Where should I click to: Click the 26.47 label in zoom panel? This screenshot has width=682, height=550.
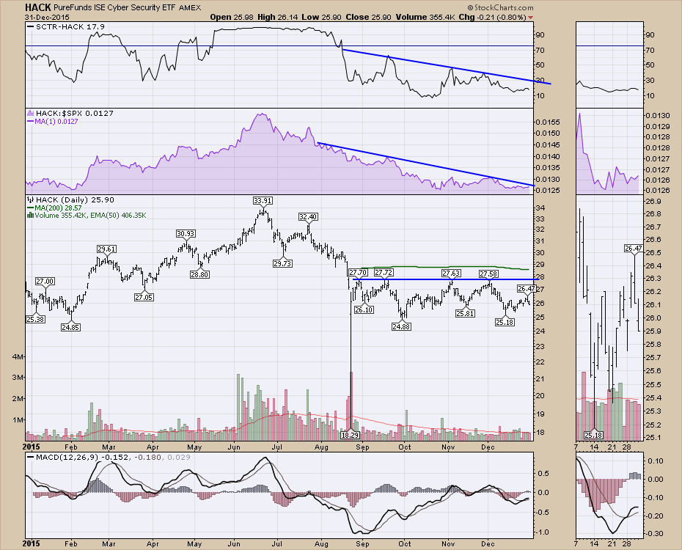[634, 249]
